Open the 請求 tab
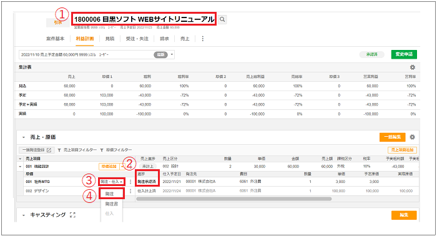 click(x=164, y=39)
